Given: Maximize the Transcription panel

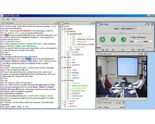Looking at the screenshot, I should (x=59, y=23).
